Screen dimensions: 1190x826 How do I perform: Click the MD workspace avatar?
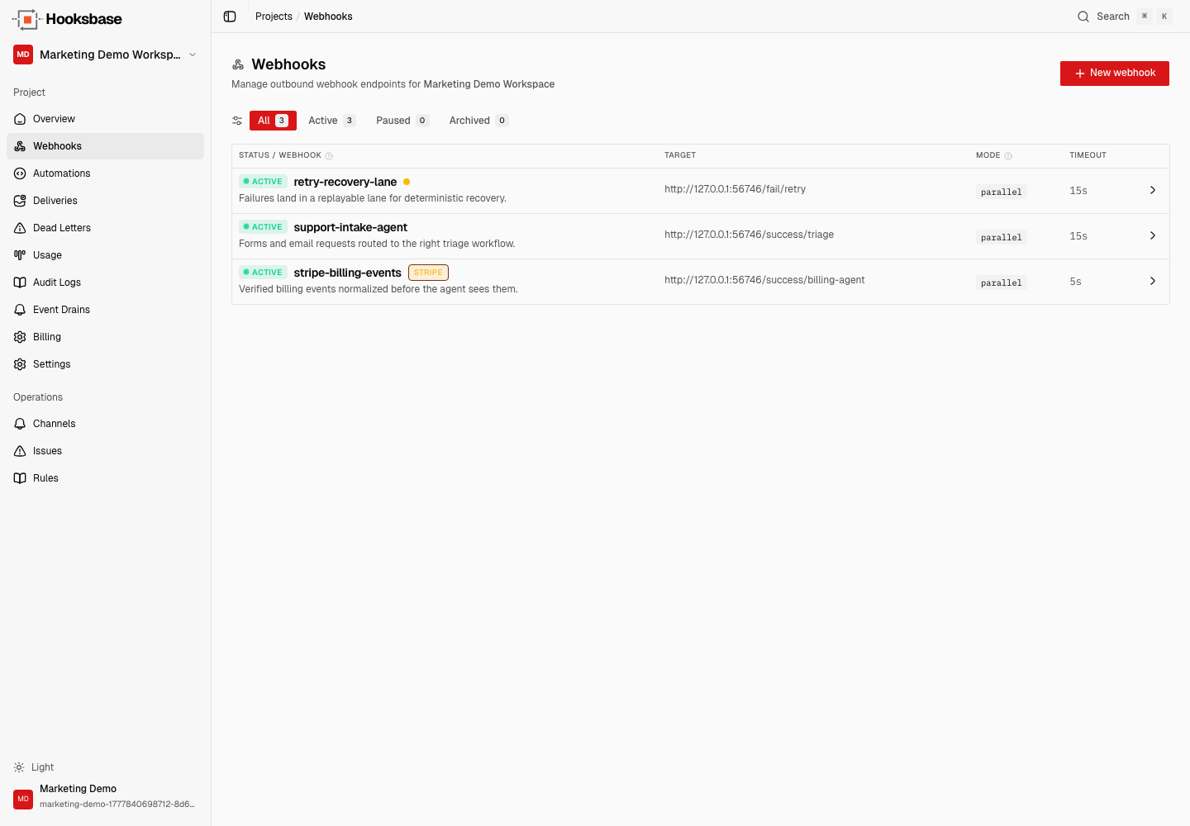coord(23,55)
